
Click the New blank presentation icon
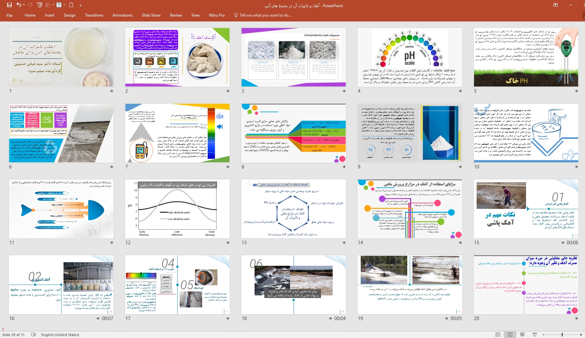[71, 5]
